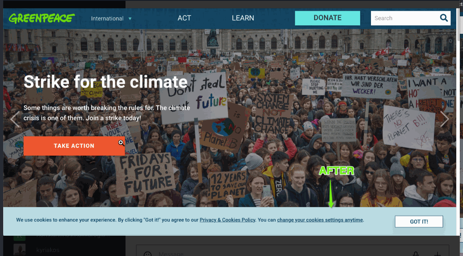Go to previous slide with left arrow
This screenshot has width=463, height=256.
click(15, 119)
